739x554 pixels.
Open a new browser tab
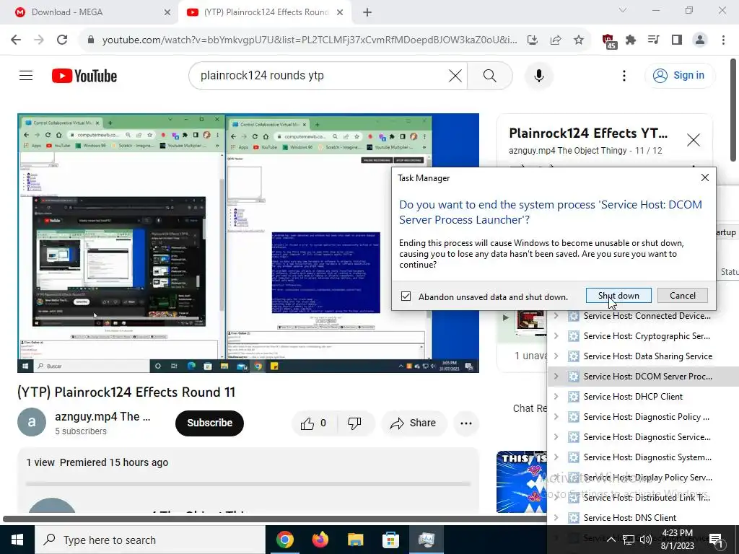[x=367, y=13]
